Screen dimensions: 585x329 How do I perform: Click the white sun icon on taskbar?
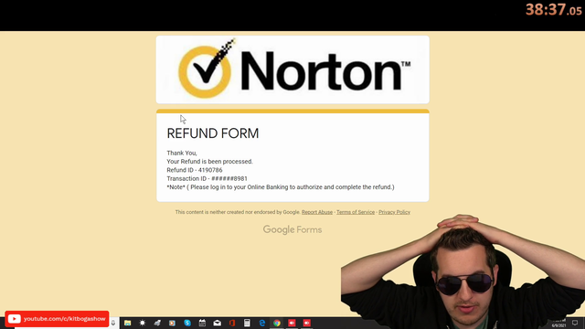143,323
